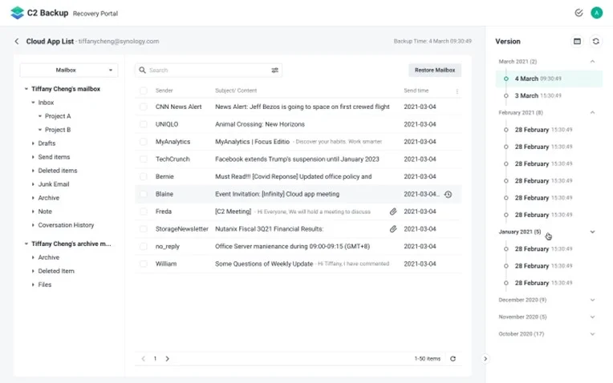613x383 pixels.
Task: Toggle the select-all checkbox in header
Action: [144, 91]
